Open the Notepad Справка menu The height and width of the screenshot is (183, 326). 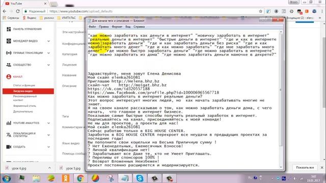click(x=139, y=27)
